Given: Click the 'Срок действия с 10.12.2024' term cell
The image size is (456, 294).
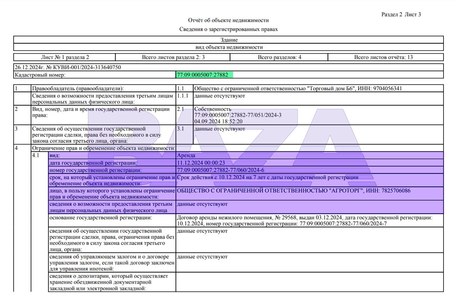Looking at the screenshot, I should (x=268, y=177).
